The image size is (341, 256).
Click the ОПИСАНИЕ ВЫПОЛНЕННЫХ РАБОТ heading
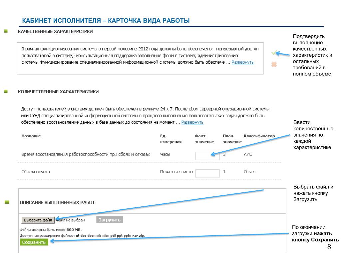point(57,203)
